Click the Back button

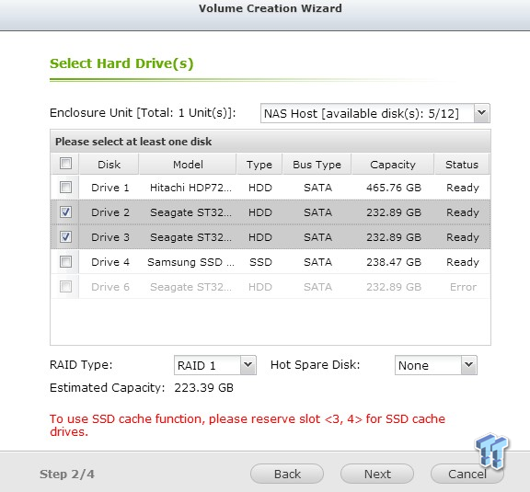pyautogui.click(x=287, y=474)
